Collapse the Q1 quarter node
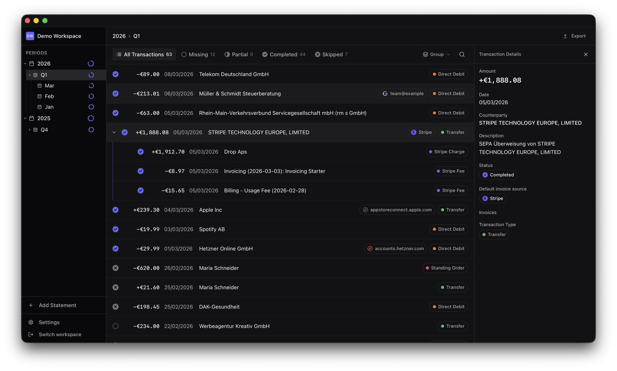 tap(30, 75)
